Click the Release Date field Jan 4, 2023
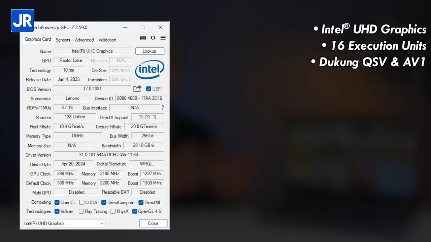The width and height of the screenshot is (431, 242). pos(69,79)
